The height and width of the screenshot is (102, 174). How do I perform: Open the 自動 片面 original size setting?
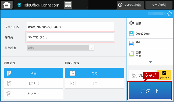click(150, 54)
